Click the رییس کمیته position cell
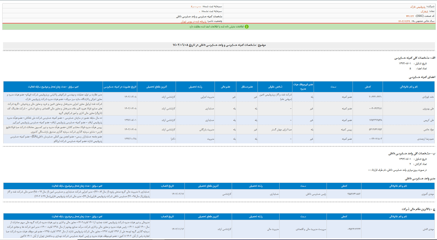Screen dimensions: 437x240 [x=346, y=129]
